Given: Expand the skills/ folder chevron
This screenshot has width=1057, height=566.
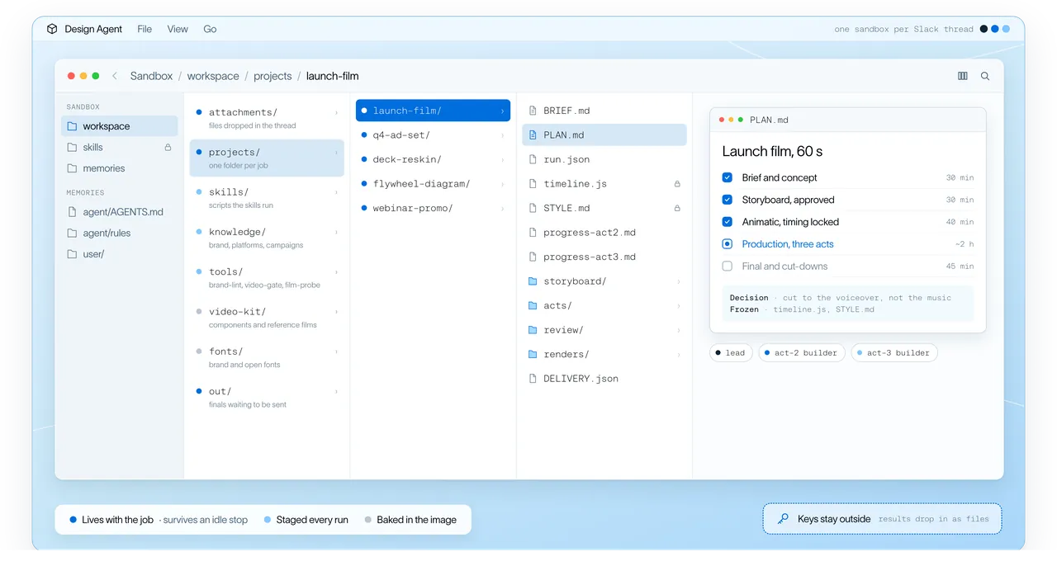Looking at the screenshot, I should pos(336,192).
